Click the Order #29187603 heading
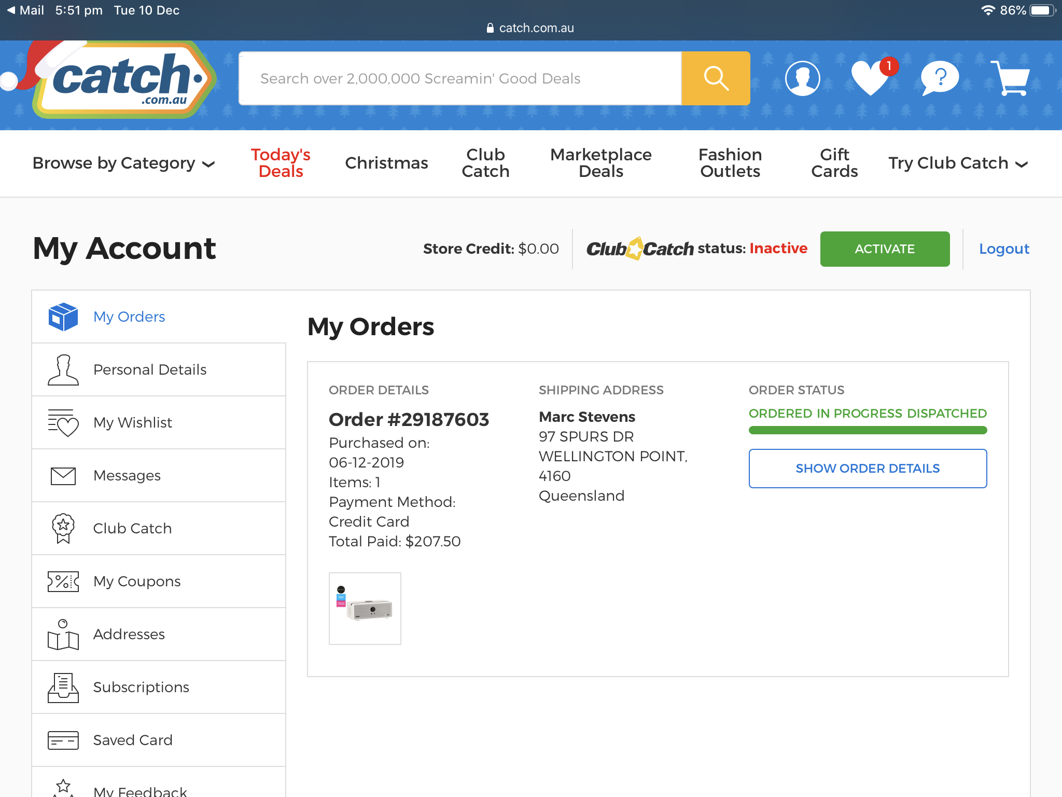Viewport: 1062px width, 797px height. coord(409,419)
